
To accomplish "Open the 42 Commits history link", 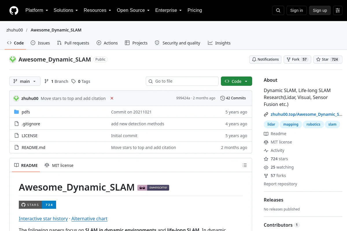I will pyautogui.click(x=233, y=98).
